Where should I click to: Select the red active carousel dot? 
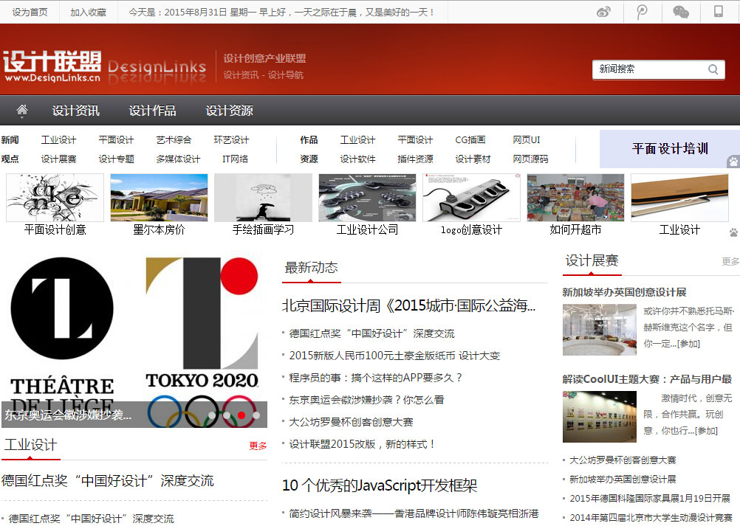coord(241,415)
